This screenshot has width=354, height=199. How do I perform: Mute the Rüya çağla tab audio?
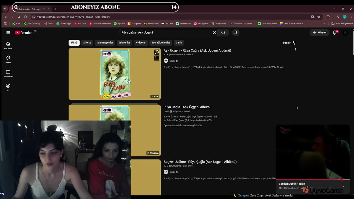(x=44, y=9)
